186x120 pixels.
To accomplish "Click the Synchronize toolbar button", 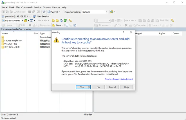I will tap(18, 12).
